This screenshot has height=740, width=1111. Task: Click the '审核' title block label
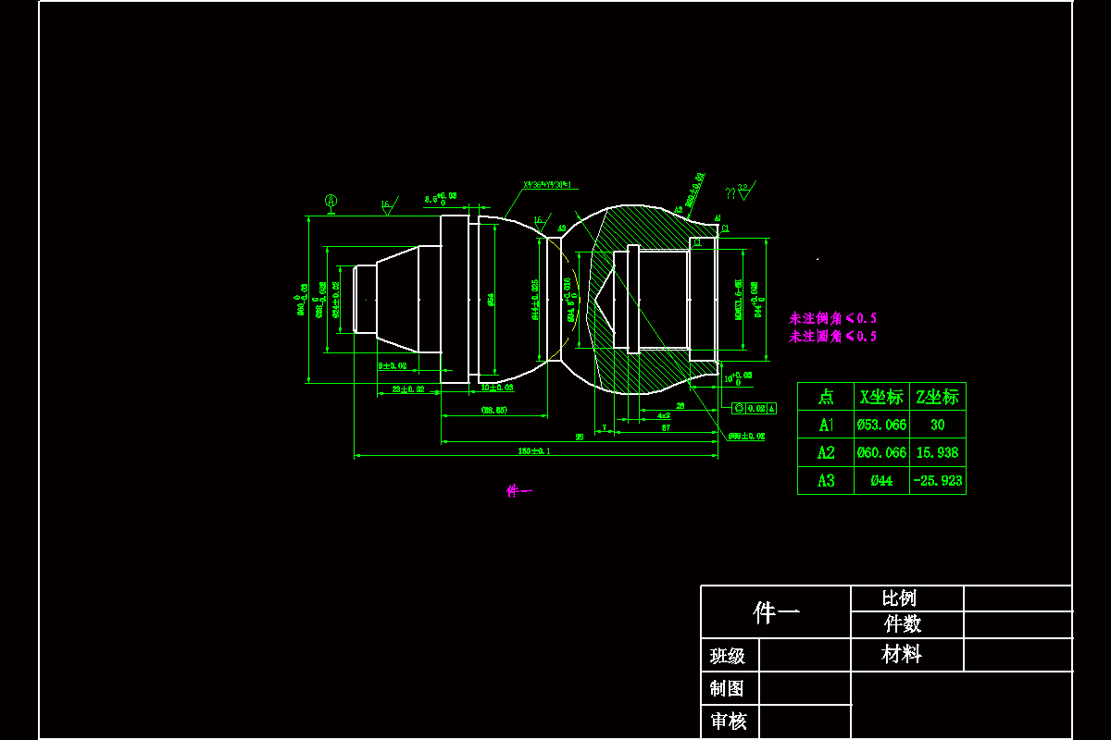[x=728, y=721]
